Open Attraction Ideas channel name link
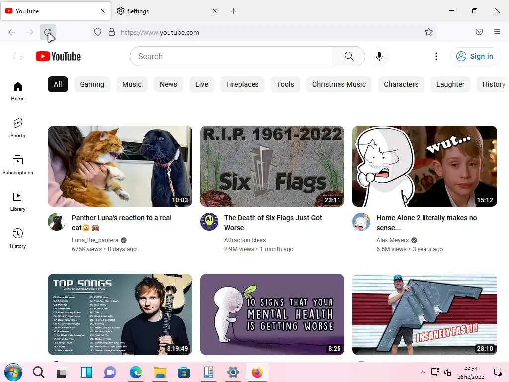This screenshot has height=382, width=509. [245, 240]
